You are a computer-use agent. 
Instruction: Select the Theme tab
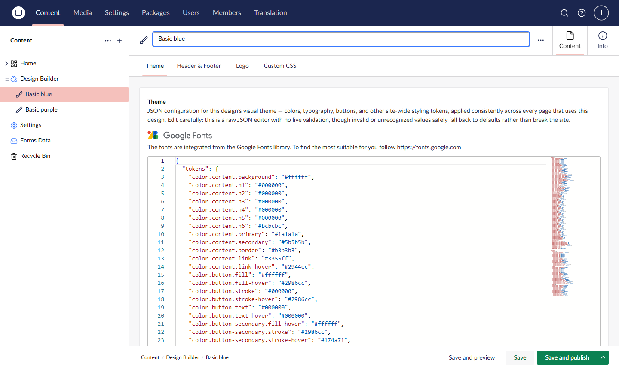pyautogui.click(x=155, y=66)
